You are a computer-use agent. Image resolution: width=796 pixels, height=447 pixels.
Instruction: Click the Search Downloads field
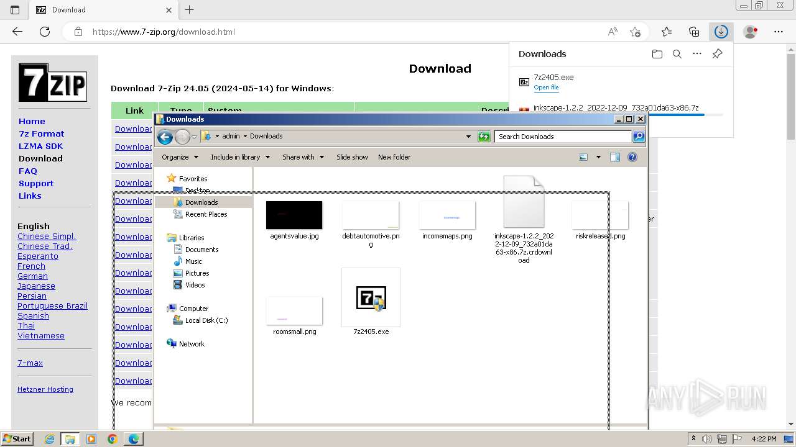click(563, 137)
